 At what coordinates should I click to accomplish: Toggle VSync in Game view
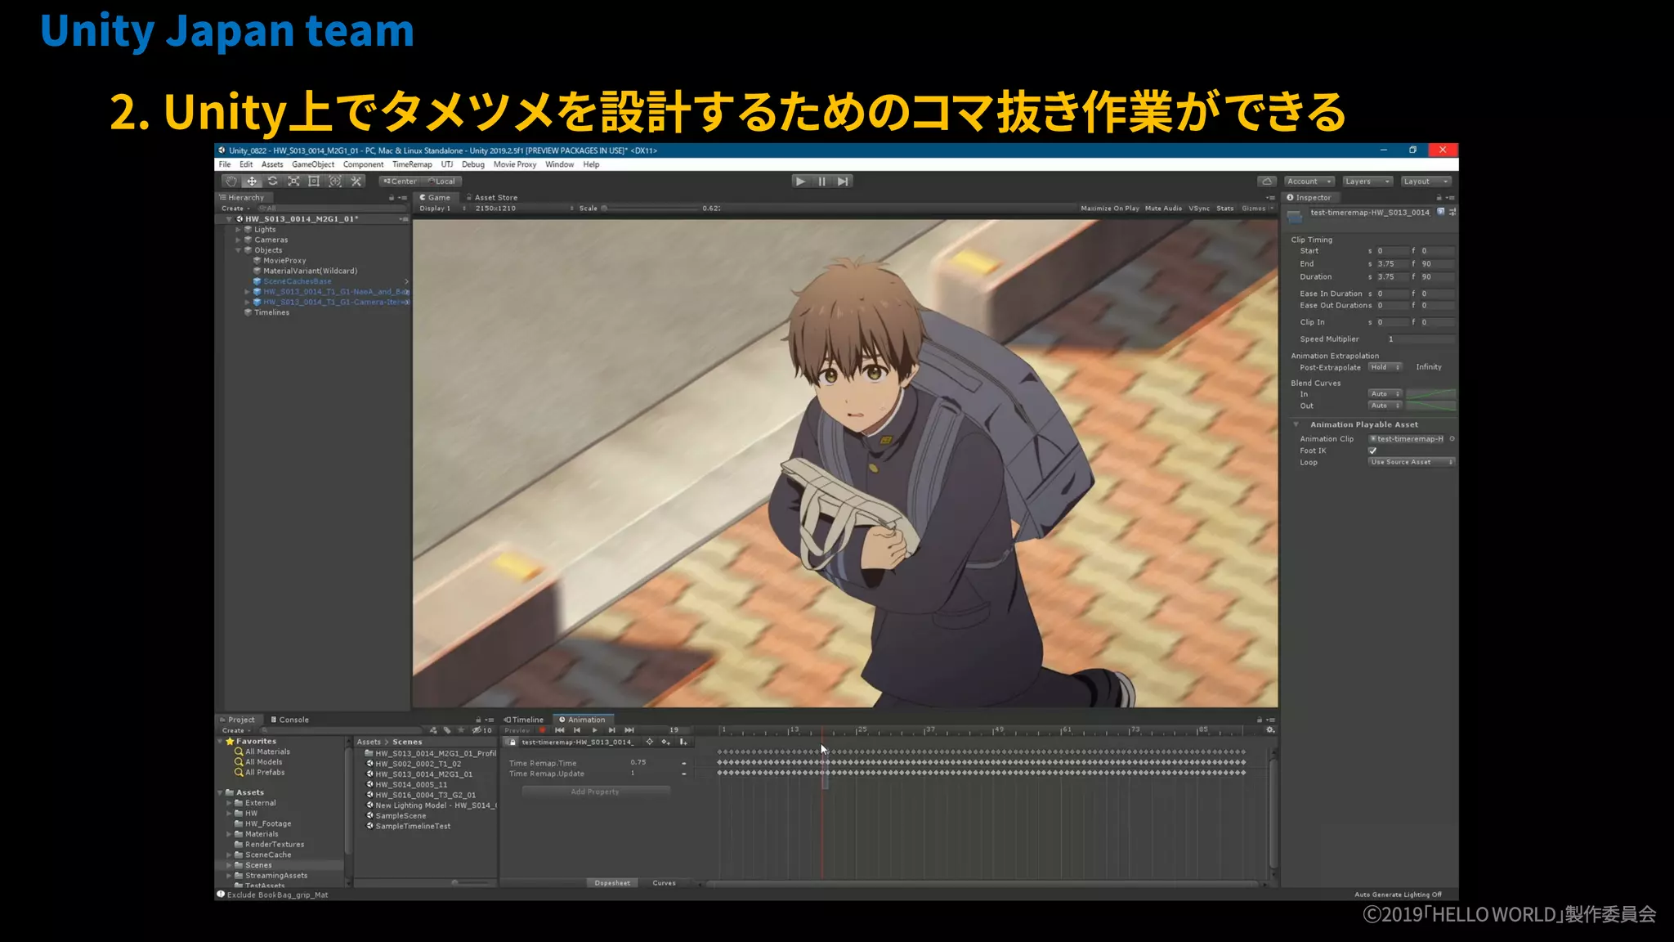point(1199,209)
